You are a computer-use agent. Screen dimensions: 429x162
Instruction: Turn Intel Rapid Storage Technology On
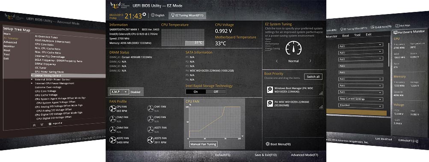coord(195,91)
